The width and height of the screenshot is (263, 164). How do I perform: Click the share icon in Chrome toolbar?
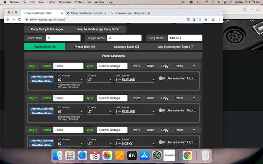coord(200,19)
